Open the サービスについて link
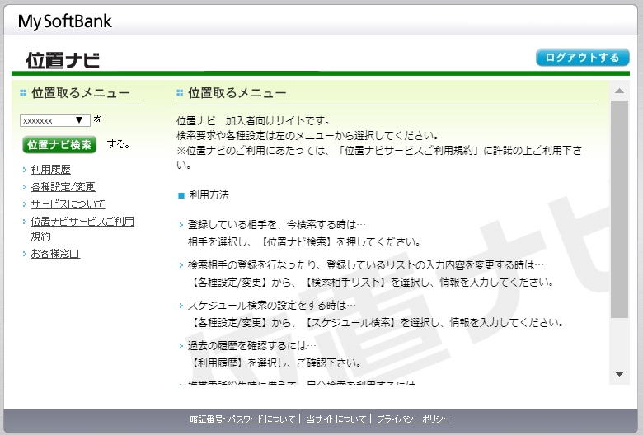The width and height of the screenshot is (643, 435). pyautogui.click(x=68, y=203)
